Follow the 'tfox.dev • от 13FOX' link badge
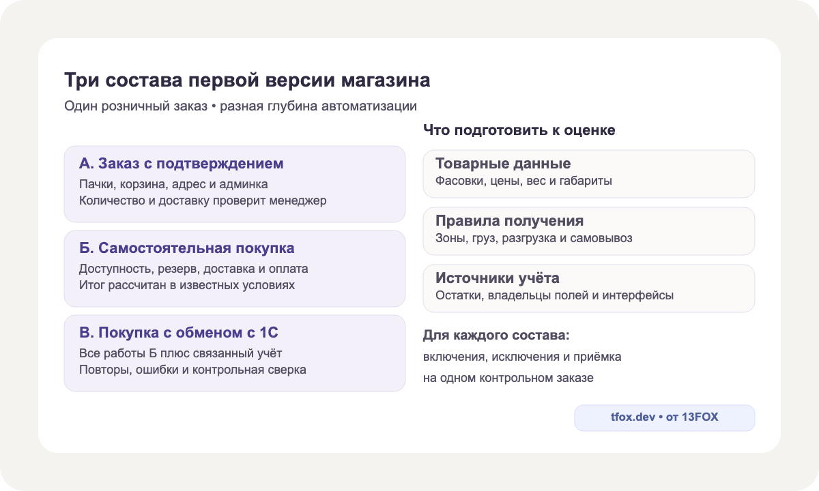This screenshot has height=491, width=819. click(665, 418)
